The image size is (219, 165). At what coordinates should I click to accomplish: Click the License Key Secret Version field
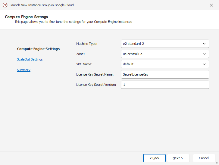point(165,85)
